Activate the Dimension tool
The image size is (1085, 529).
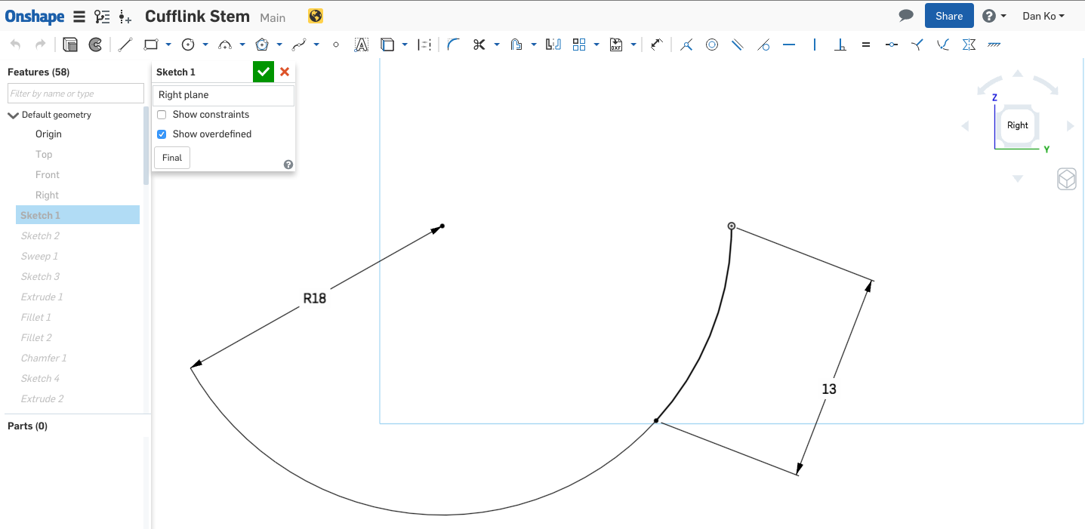coord(656,45)
